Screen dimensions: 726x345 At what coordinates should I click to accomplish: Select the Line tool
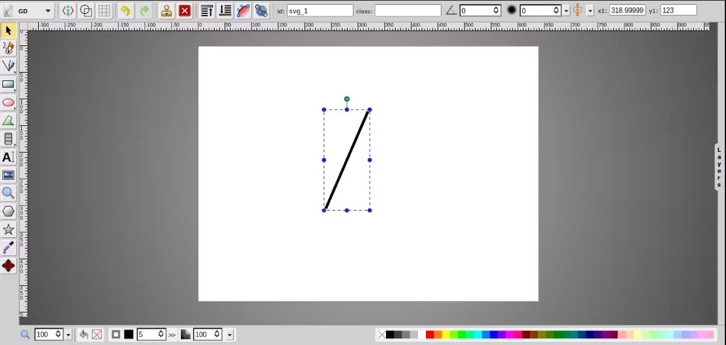pos(8,66)
